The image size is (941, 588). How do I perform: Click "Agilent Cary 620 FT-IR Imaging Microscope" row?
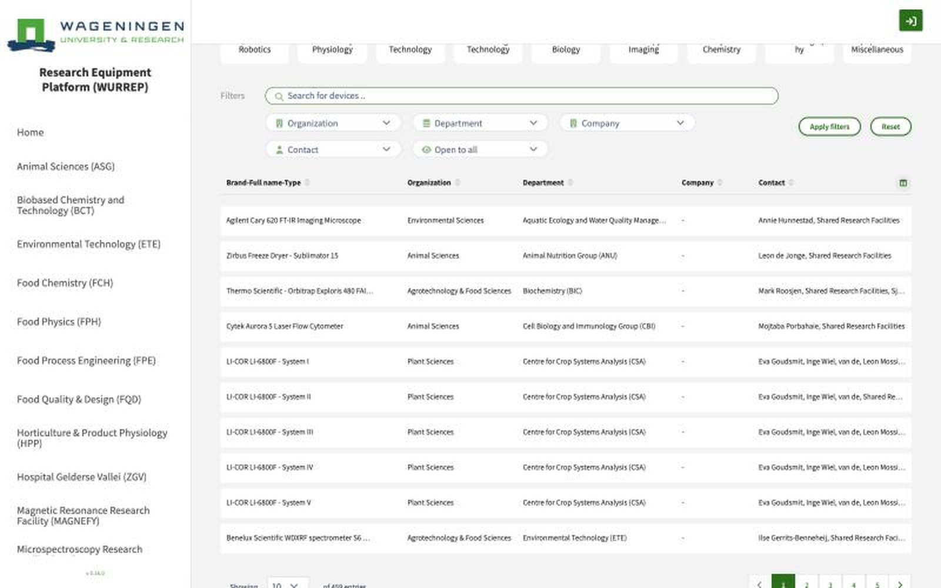point(566,220)
